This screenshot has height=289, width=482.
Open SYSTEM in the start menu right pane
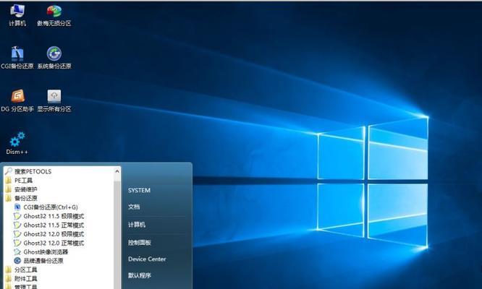point(139,190)
